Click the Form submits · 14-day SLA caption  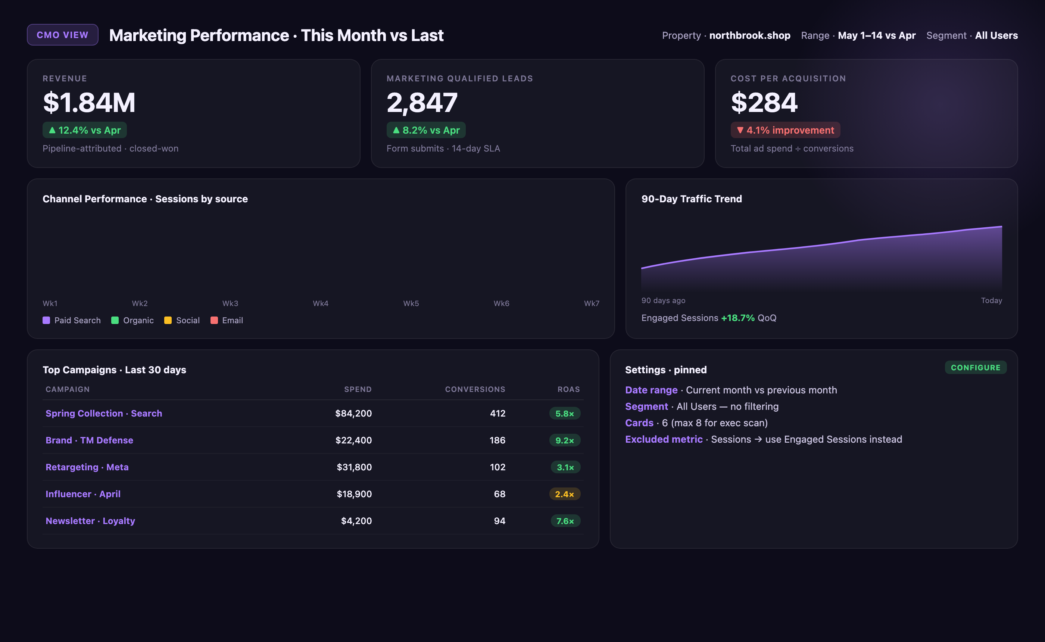(x=443, y=148)
